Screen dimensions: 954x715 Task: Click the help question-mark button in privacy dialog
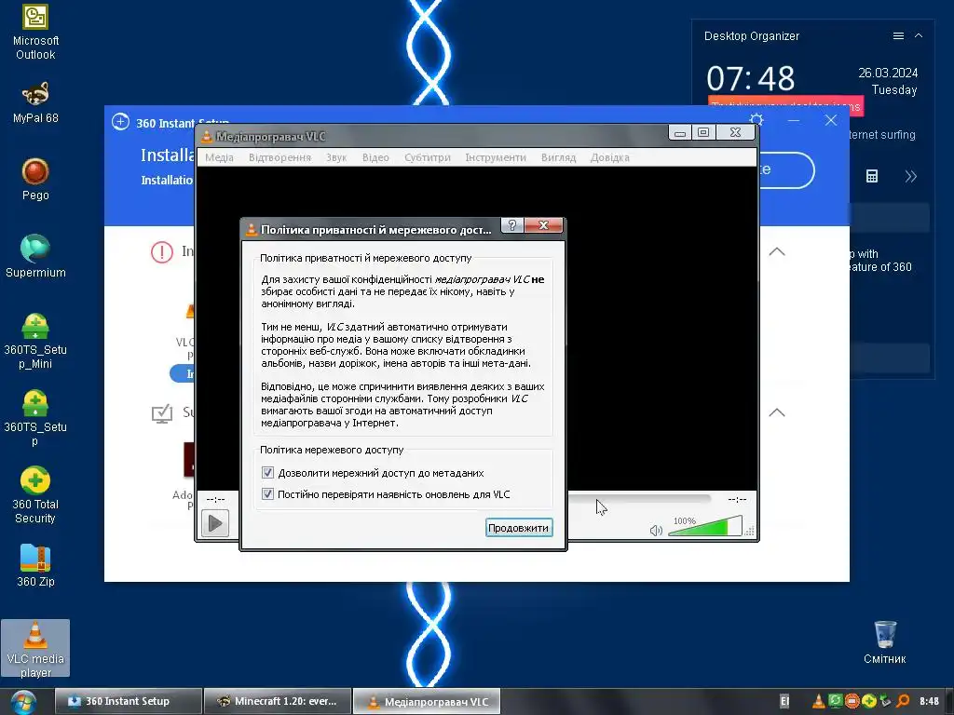(x=512, y=225)
